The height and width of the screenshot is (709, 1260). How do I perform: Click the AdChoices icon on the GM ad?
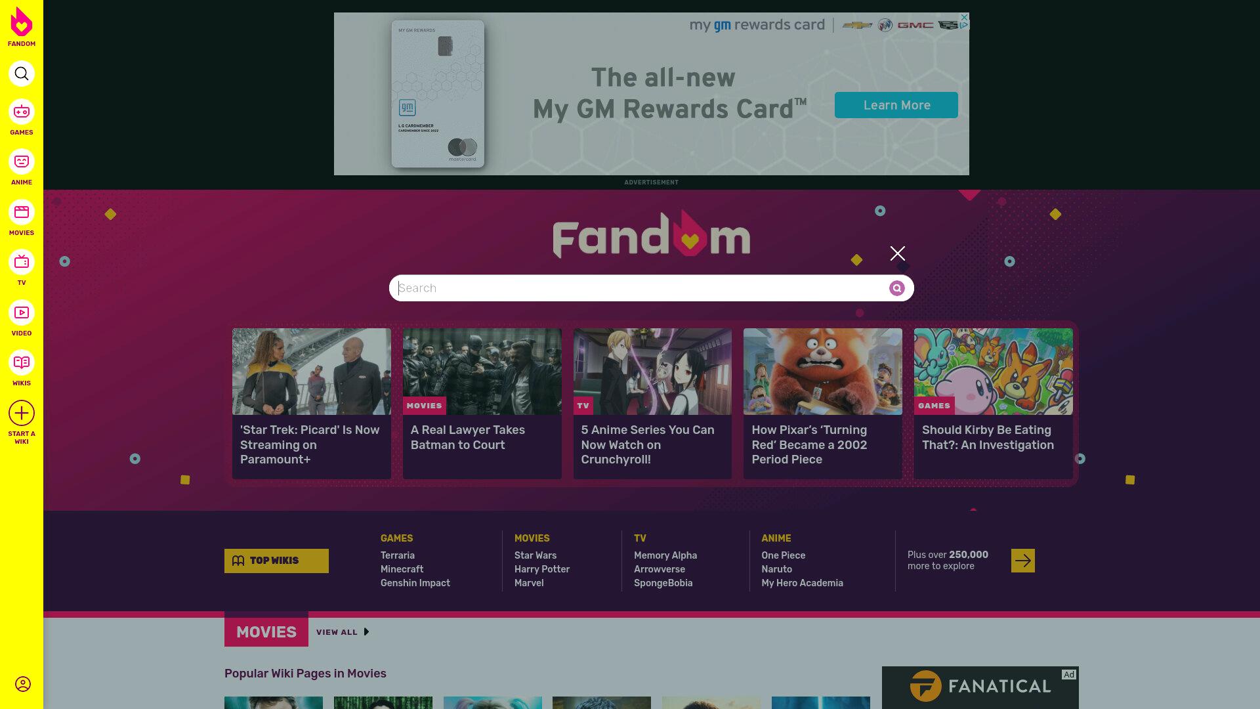click(x=964, y=26)
